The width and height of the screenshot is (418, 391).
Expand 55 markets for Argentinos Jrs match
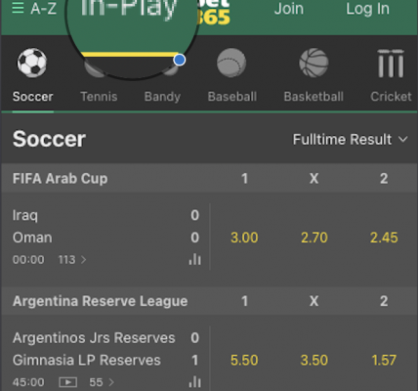(x=102, y=382)
